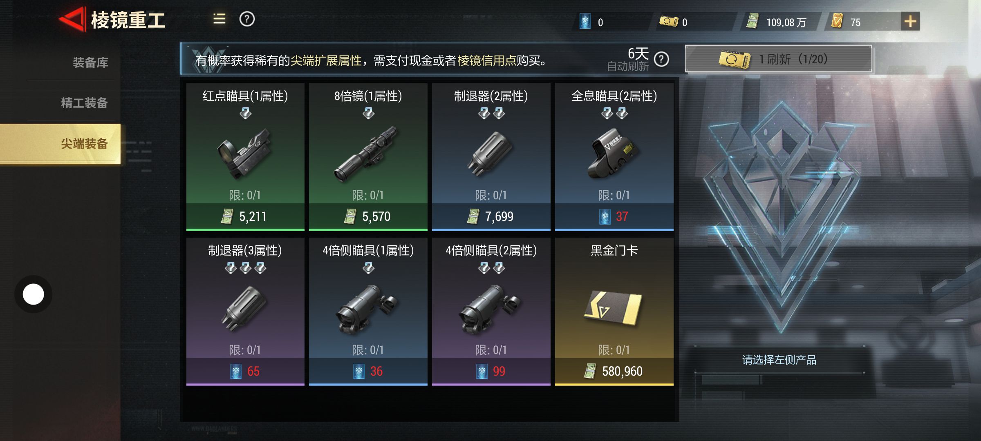The height and width of the screenshot is (441, 981).
Task: Switch to the 装备库 tab
Action: (x=90, y=62)
